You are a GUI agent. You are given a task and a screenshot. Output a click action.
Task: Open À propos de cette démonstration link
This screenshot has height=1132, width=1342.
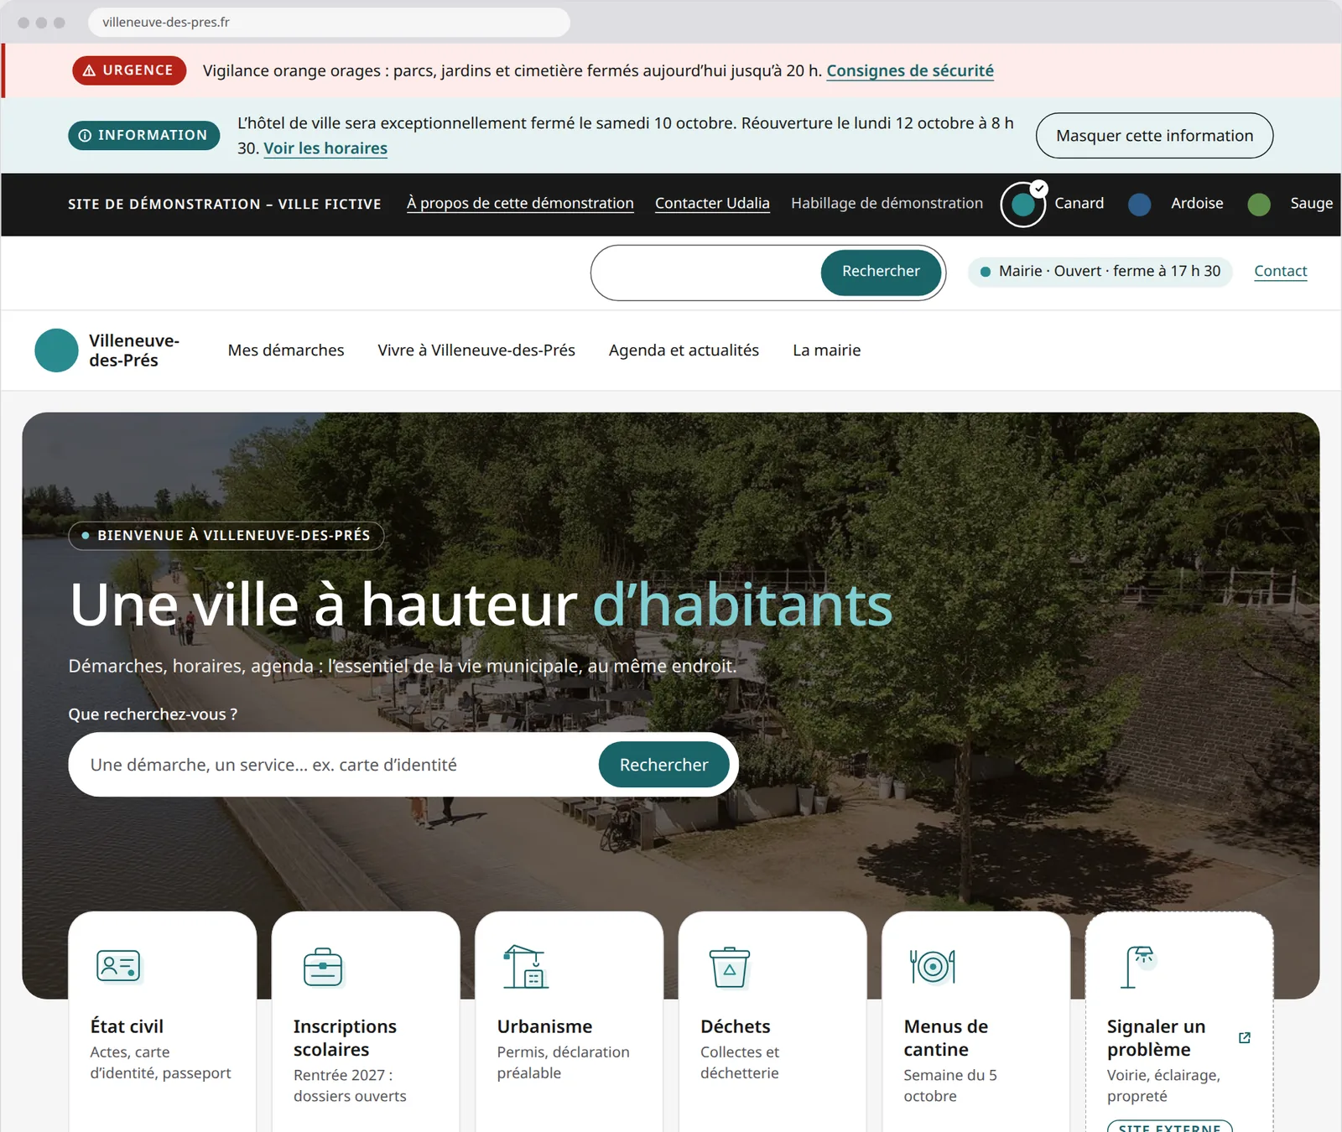[x=520, y=204]
